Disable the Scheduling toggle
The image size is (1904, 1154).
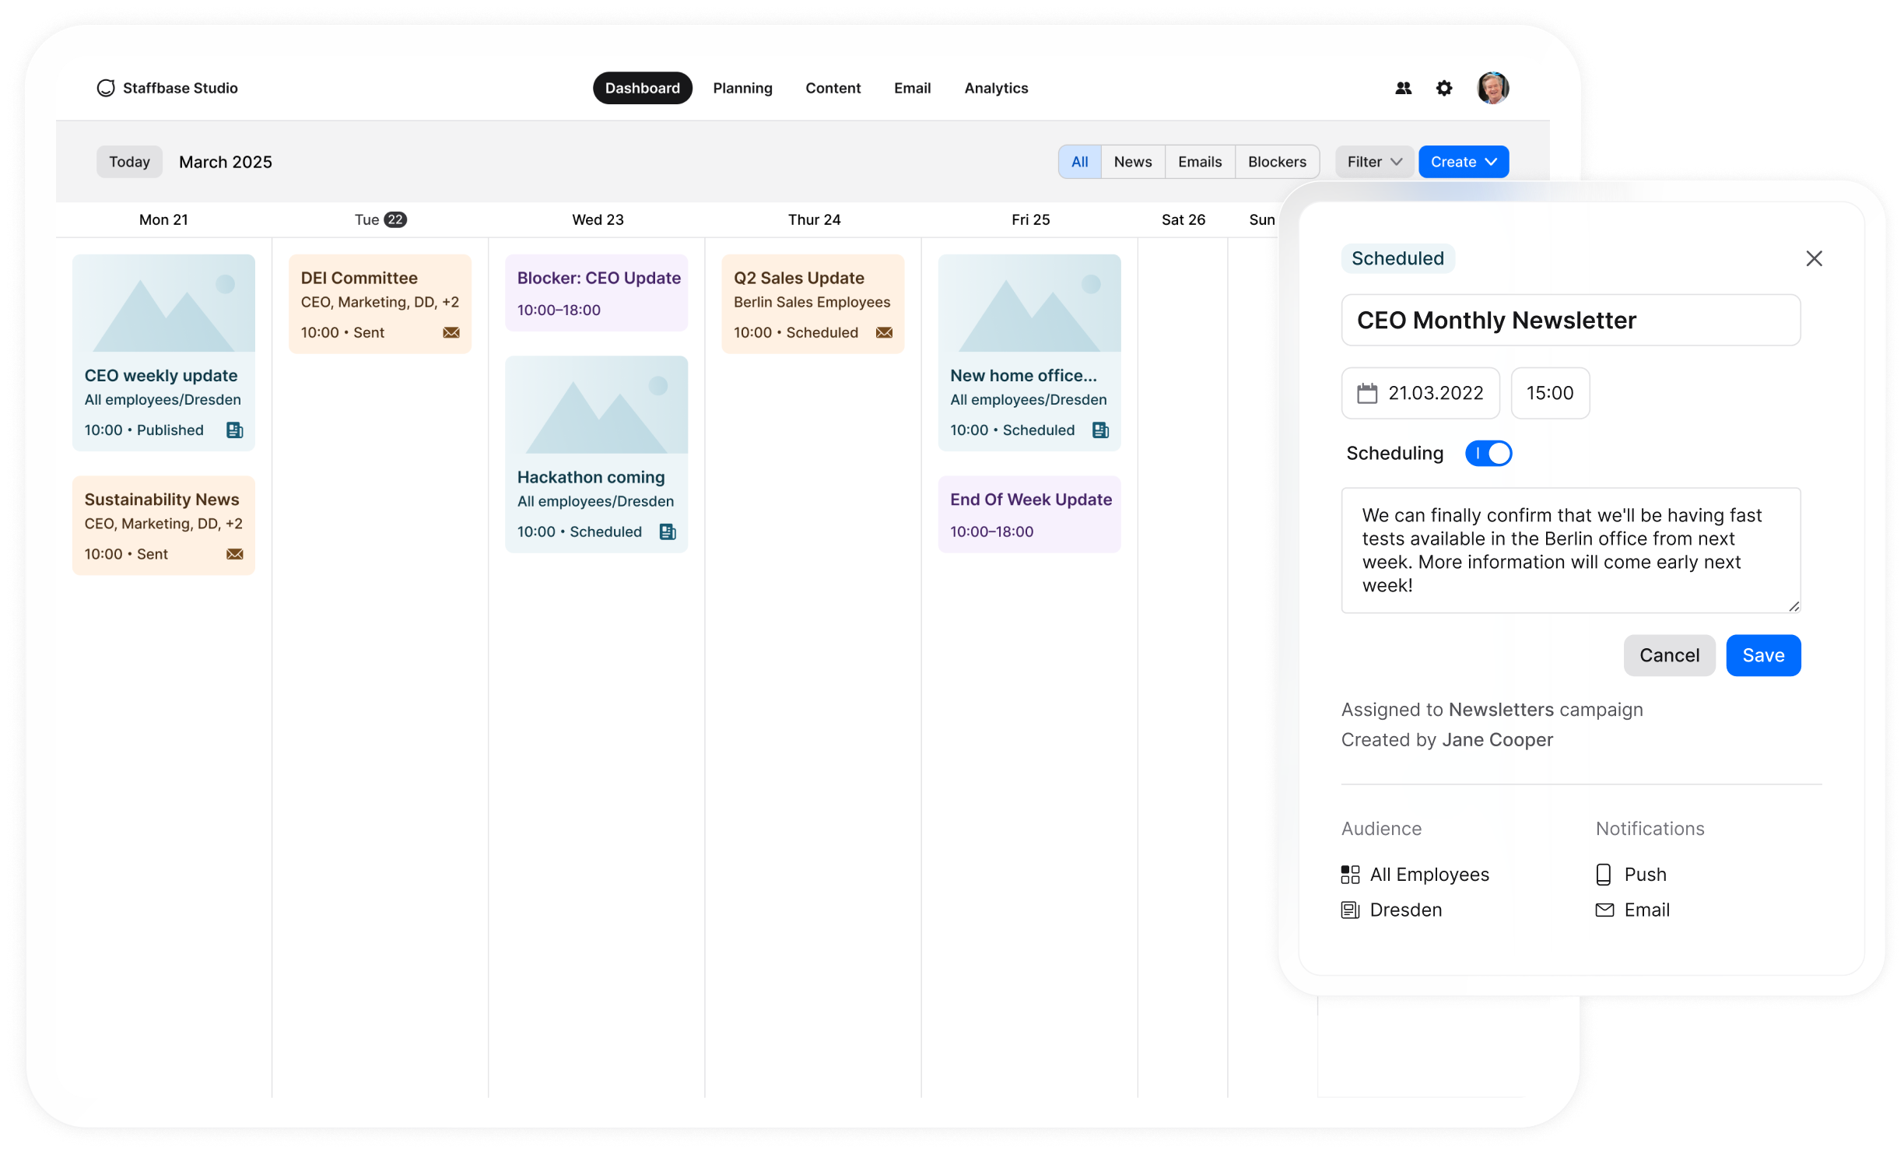[x=1488, y=453]
